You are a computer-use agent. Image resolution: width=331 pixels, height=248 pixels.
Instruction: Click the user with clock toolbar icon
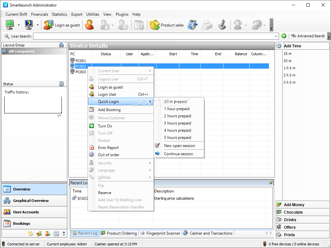coord(123,25)
